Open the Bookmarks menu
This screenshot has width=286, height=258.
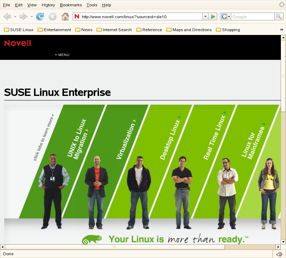pyautogui.click(x=71, y=5)
